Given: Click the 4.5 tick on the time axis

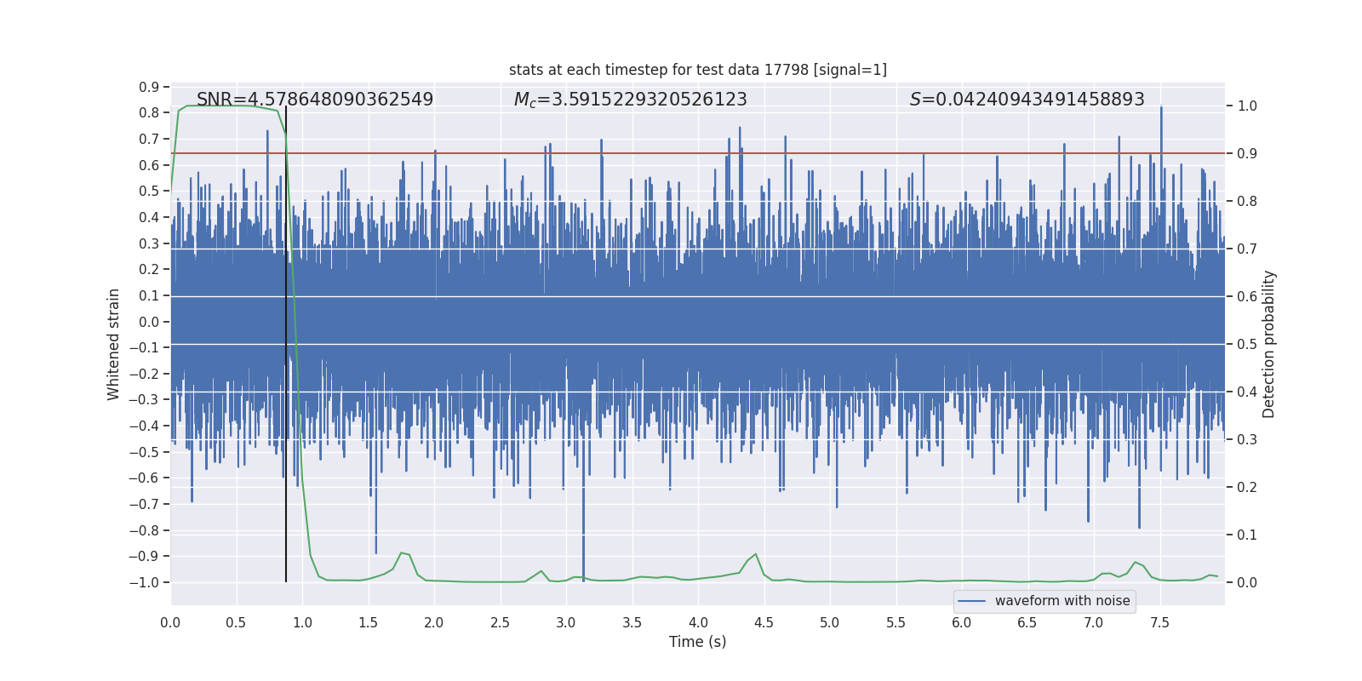Looking at the screenshot, I should coord(764,622).
